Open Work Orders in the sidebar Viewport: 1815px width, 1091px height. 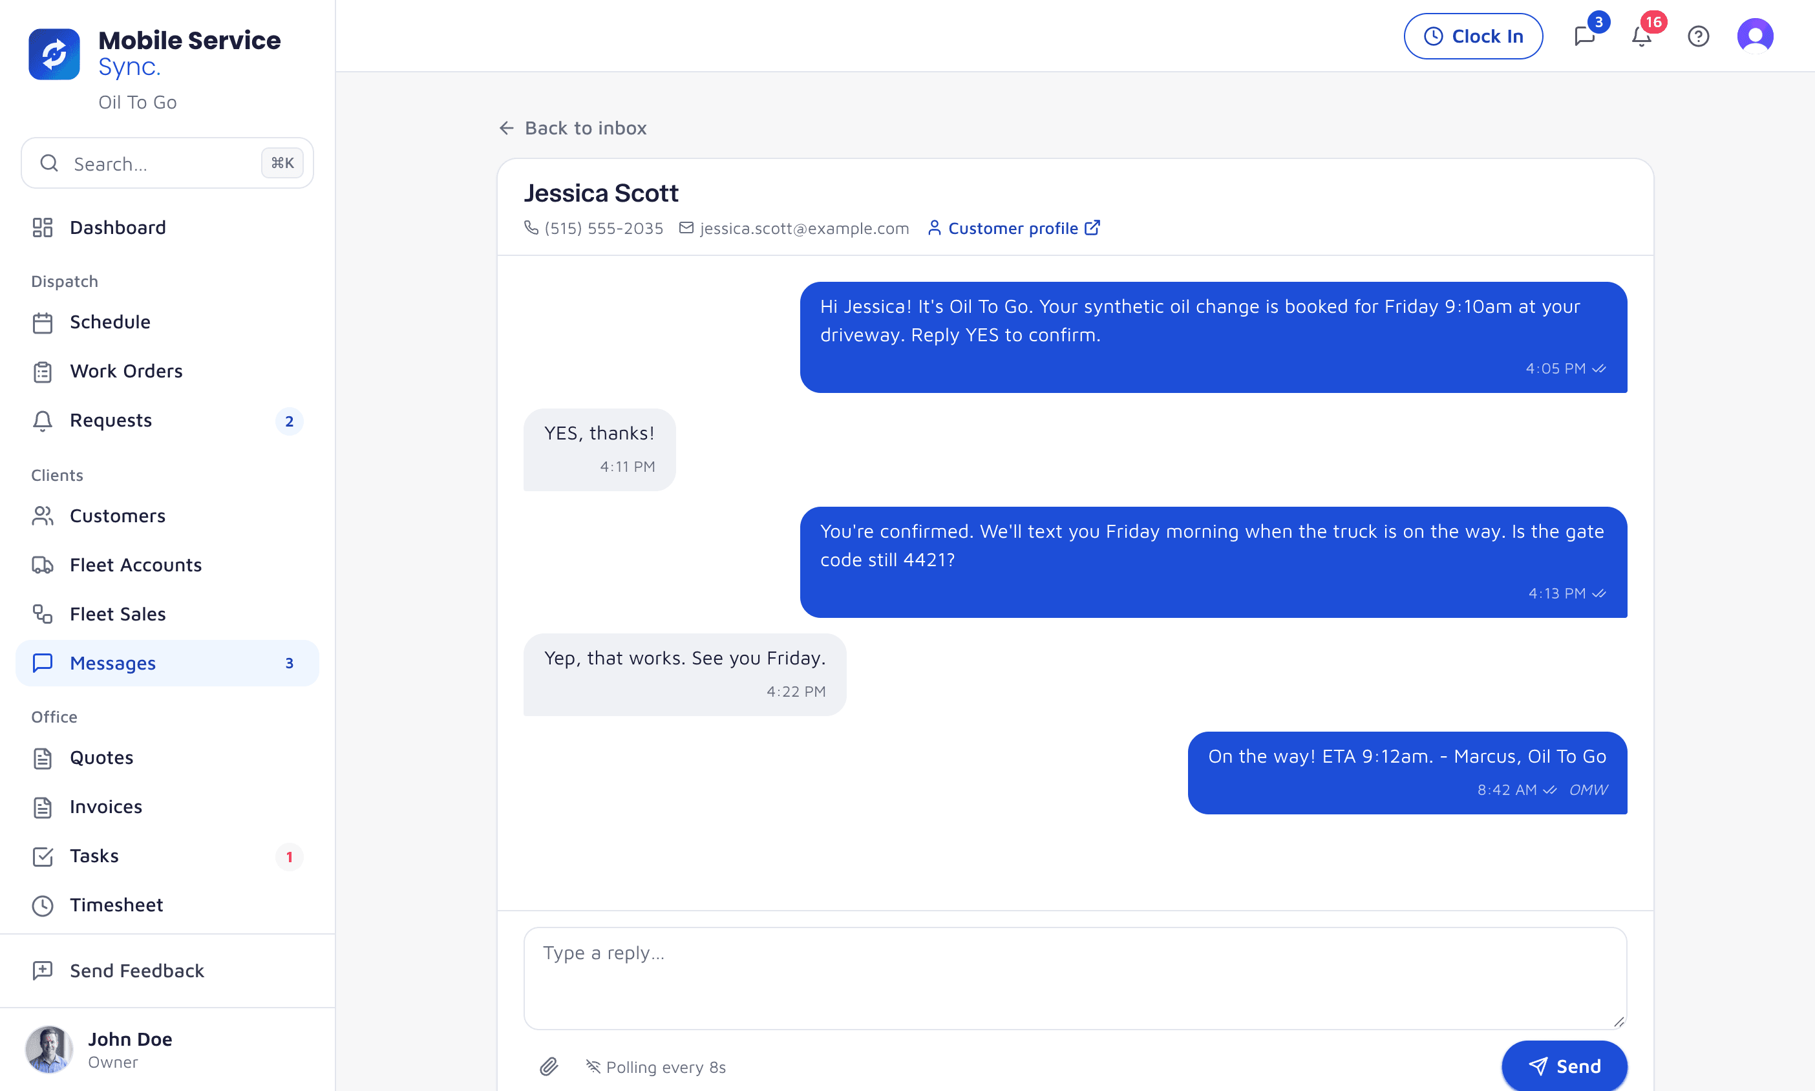pyautogui.click(x=167, y=371)
